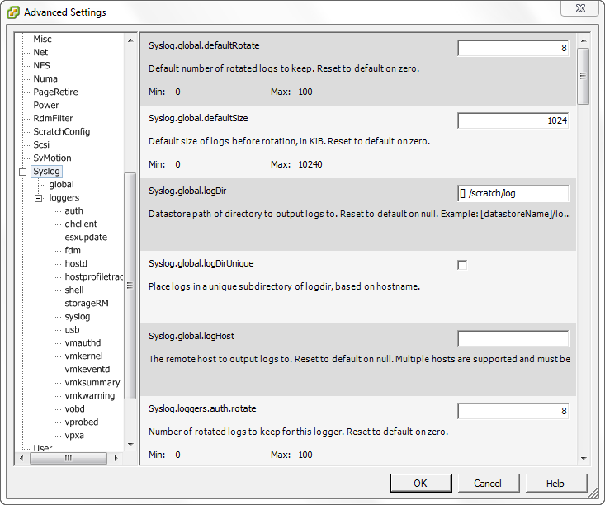
Task: Select the vmkernel logger in the tree
Action: click(83, 356)
